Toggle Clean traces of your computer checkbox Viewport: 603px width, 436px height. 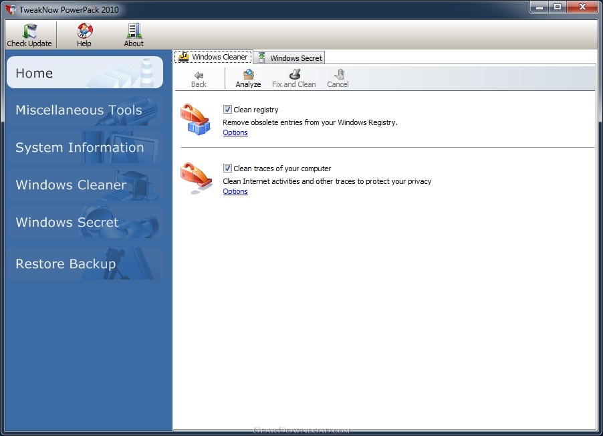click(x=227, y=169)
